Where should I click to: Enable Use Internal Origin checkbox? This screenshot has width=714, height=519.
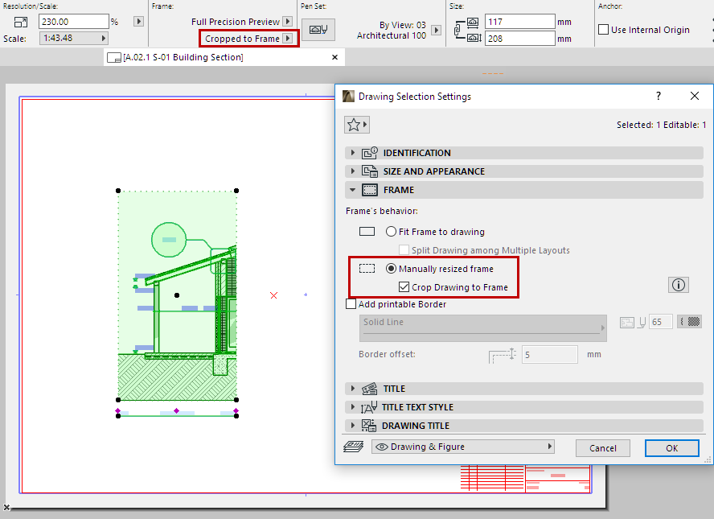tap(603, 30)
